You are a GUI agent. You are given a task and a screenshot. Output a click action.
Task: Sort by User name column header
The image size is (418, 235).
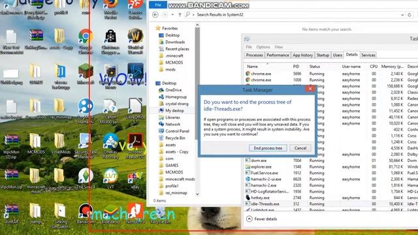pos(351,67)
